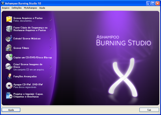Select Funções Avançadas text
The width and height of the screenshot is (161, 115).
tap(25, 76)
